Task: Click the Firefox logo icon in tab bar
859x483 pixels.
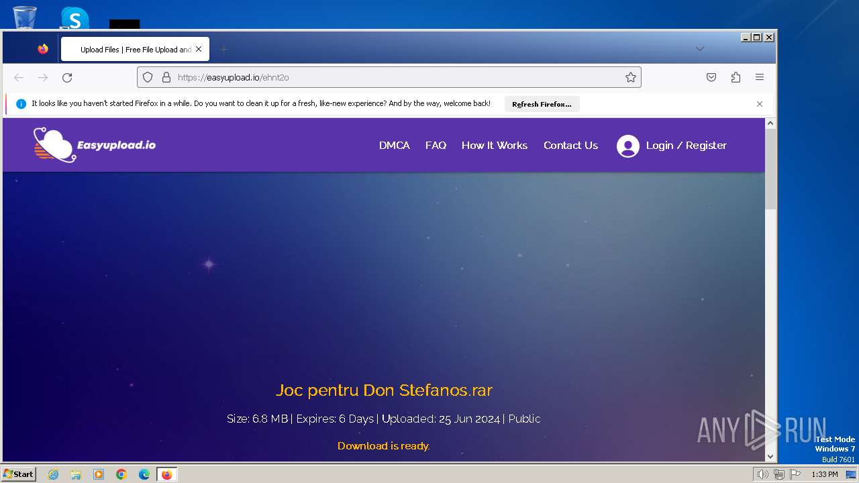Action: (x=43, y=49)
